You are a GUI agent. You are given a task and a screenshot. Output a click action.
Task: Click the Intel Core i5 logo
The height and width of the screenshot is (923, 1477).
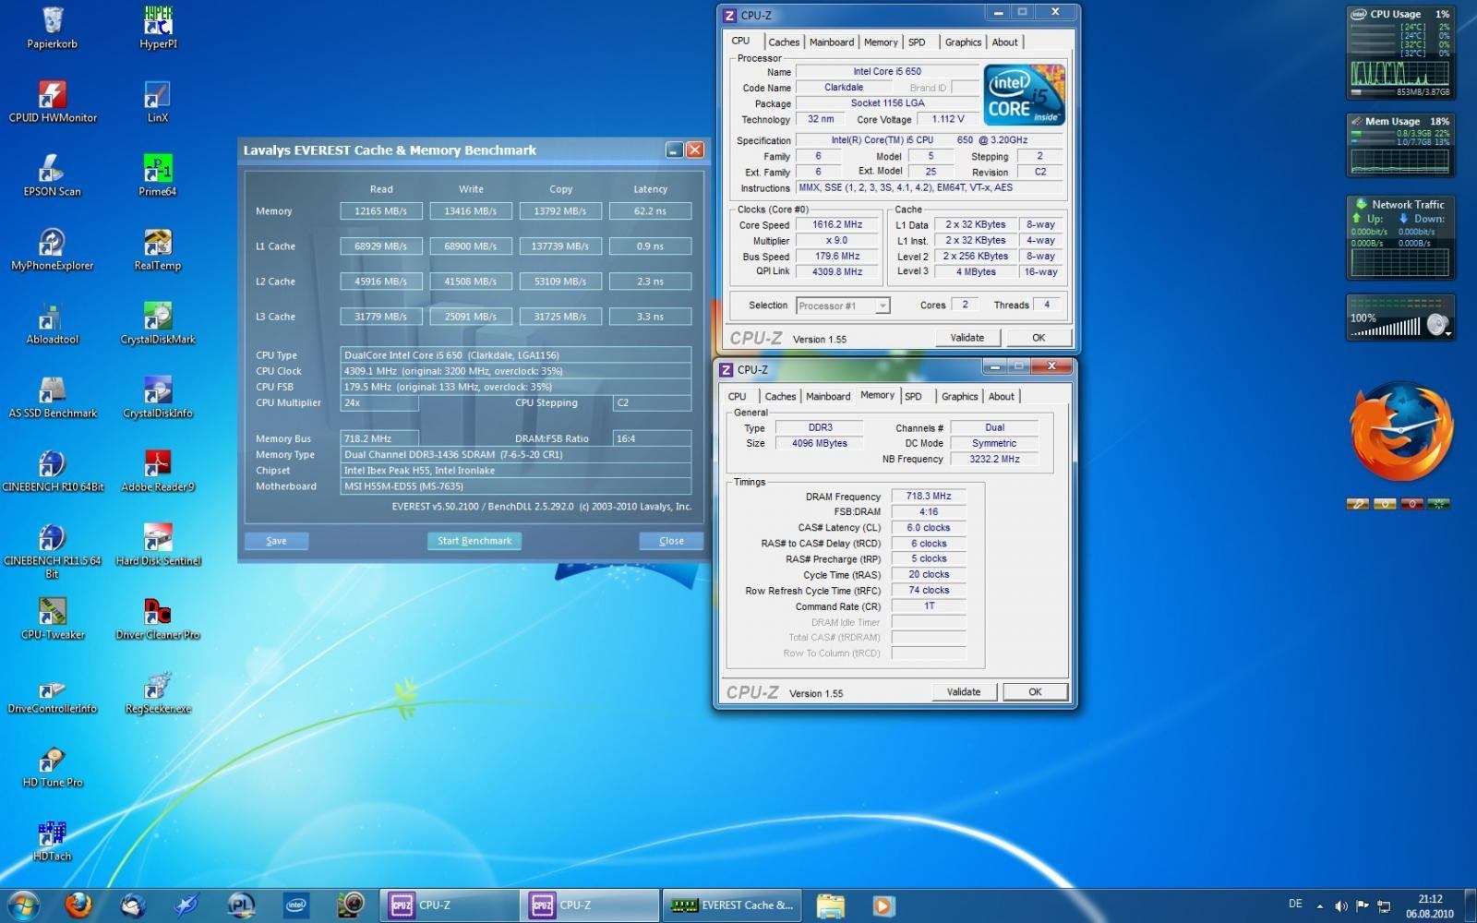tap(1025, 94)
